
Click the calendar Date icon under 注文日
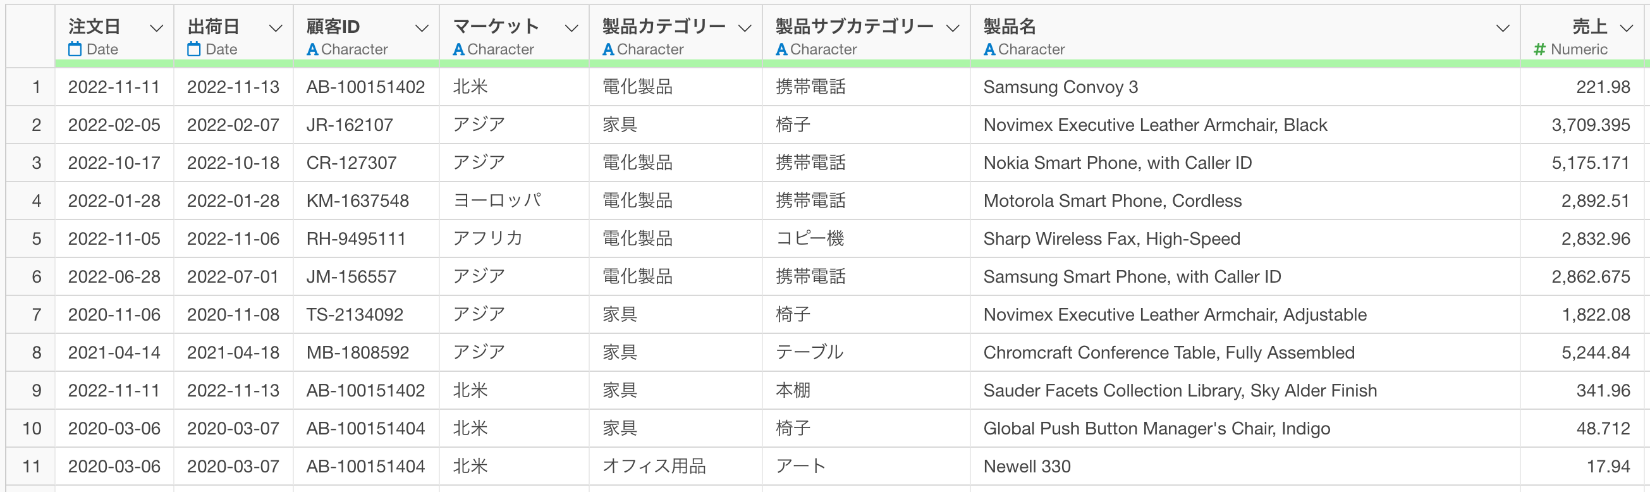click(75, 49)
